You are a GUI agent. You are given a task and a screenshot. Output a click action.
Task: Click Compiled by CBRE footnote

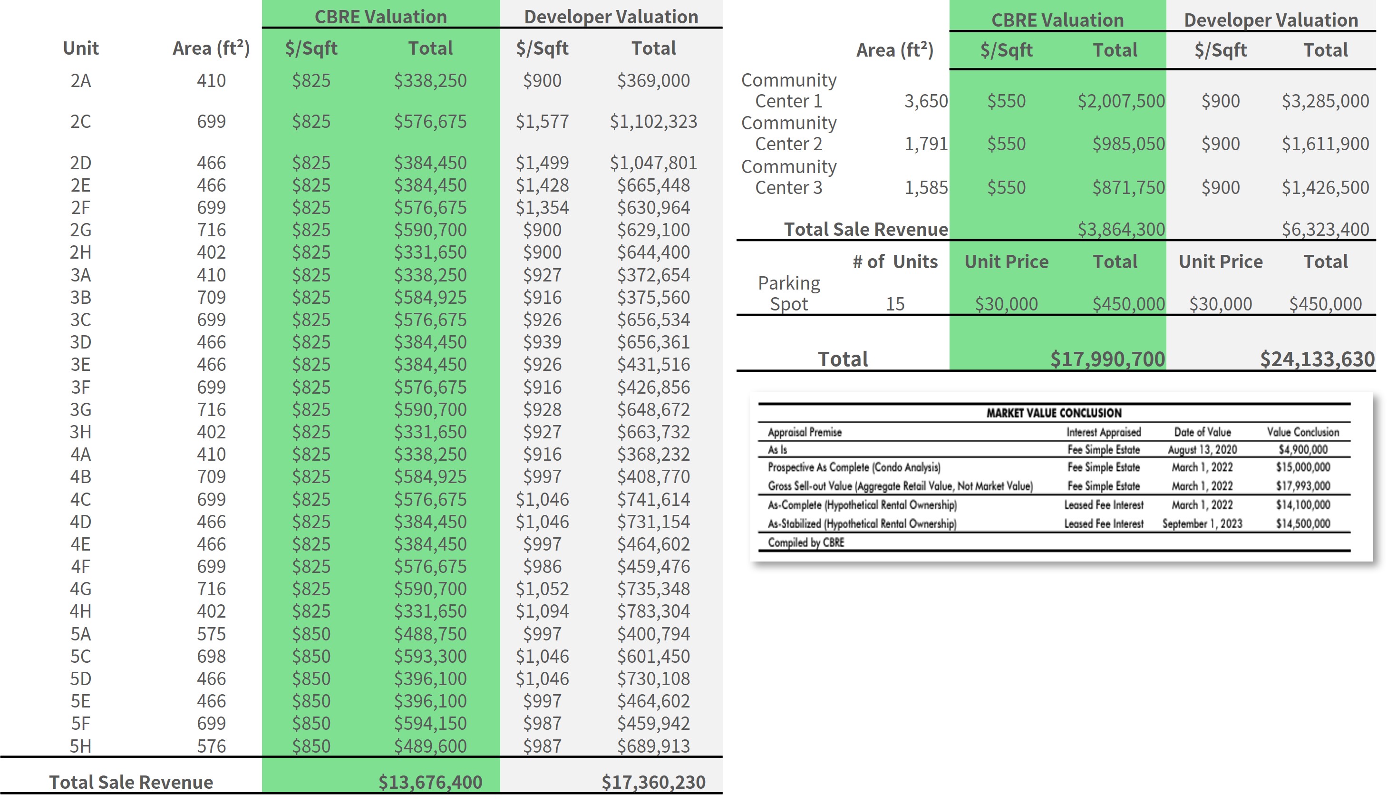pyautogui.click(x=806, y=542)
